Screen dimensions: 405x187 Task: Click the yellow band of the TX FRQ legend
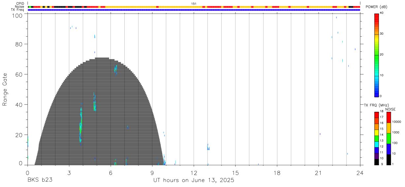377,133
